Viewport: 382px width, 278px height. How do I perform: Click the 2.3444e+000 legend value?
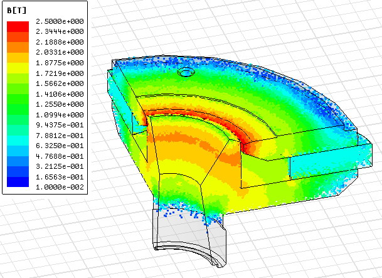(60, 31)
